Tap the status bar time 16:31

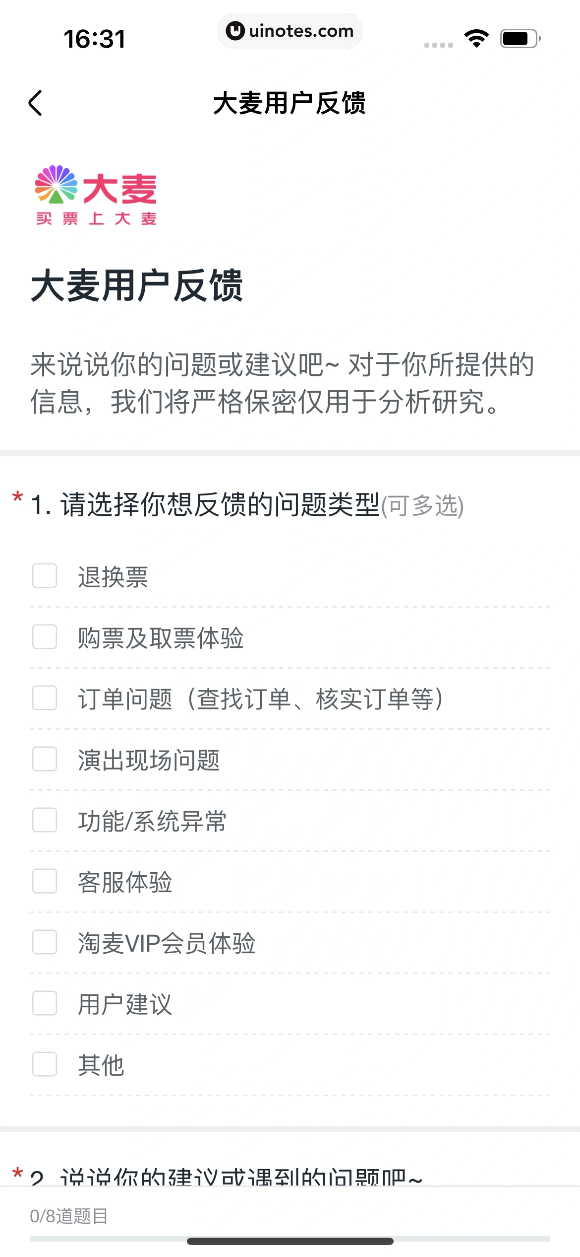point(94,39)
